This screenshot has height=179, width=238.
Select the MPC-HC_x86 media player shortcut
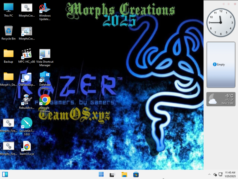point(27,56)
